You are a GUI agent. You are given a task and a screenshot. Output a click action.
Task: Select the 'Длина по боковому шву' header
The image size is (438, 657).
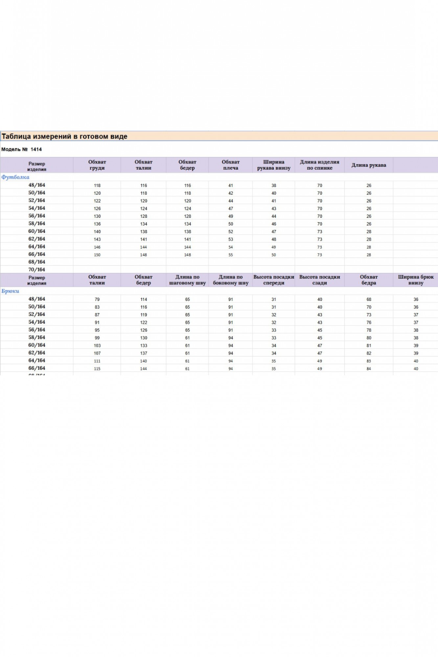click(230, 280)
